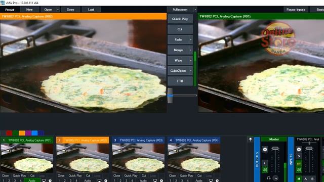The image size is (324, 182).
Task: Select input 4 thumbnail preview
Action: (194, 158)
